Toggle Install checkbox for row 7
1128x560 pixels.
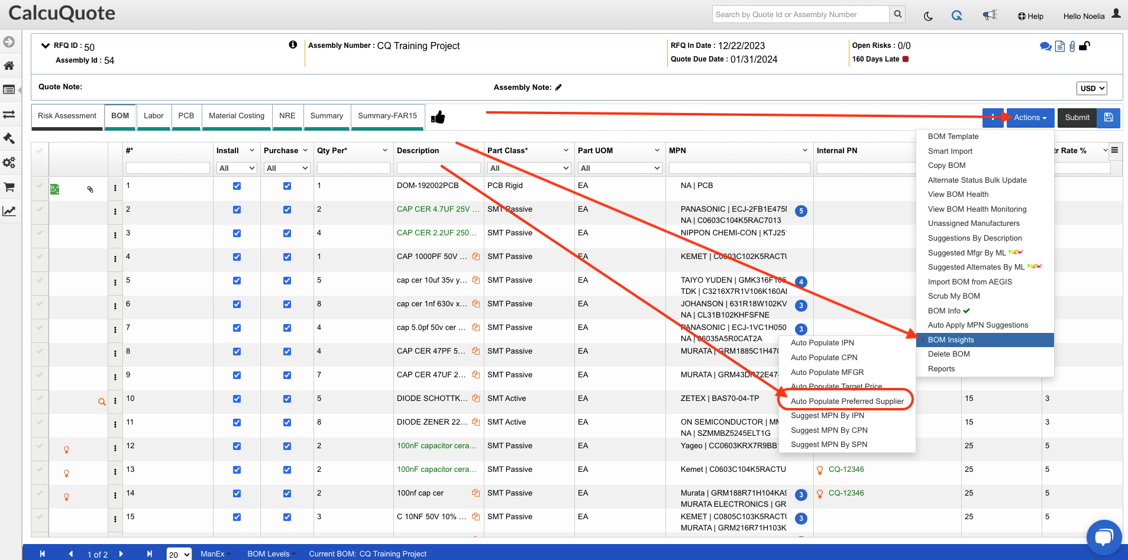[x=237, y=328]
